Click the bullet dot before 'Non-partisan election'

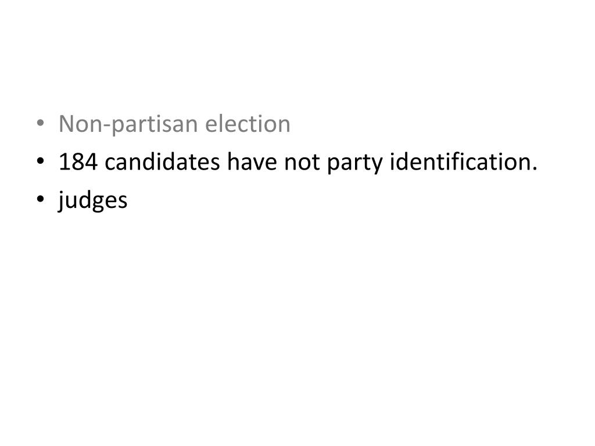click(x=40, y=123)
